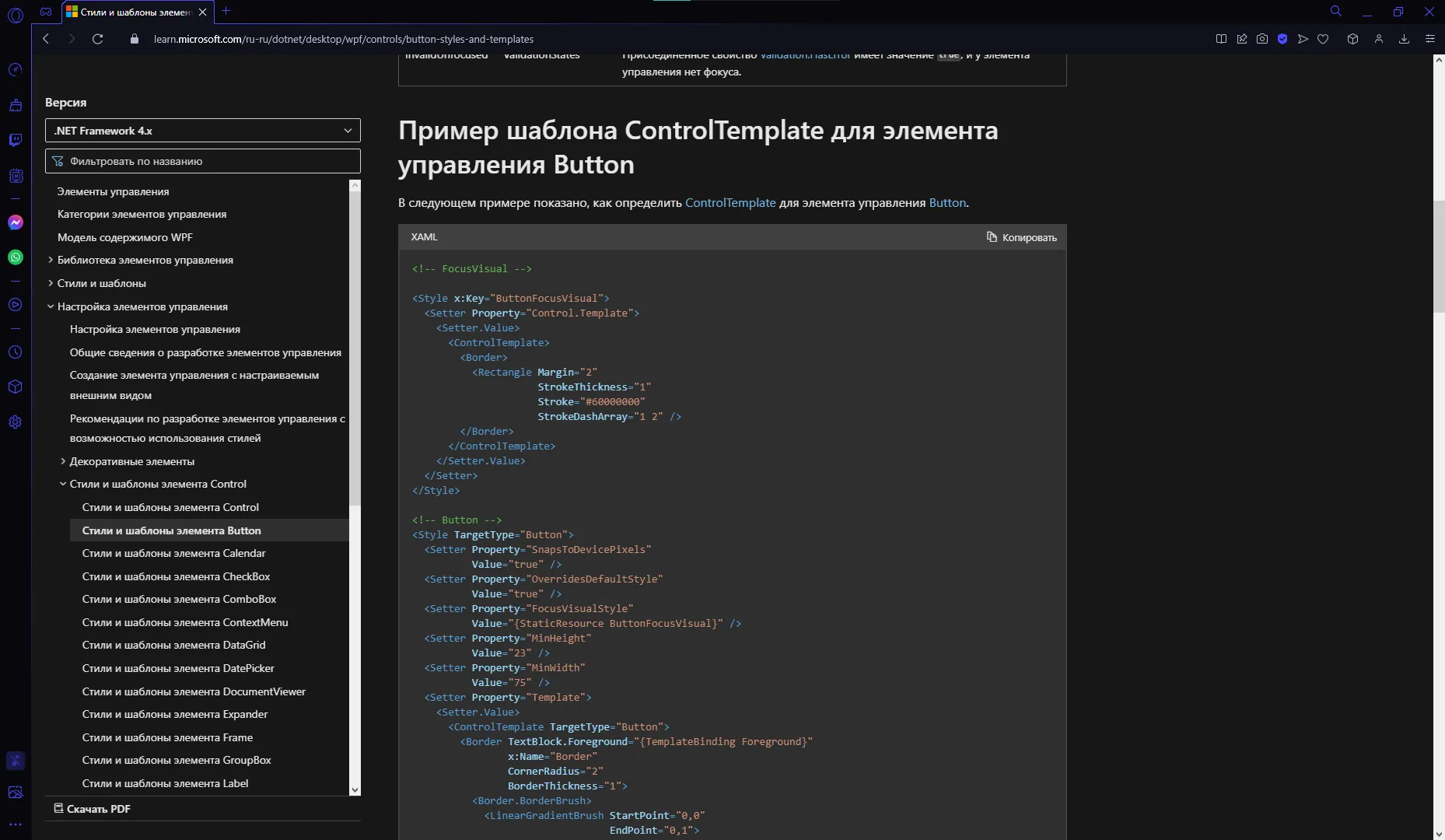Open Элементы управления in table of contents
This screenshot has width=1445, height=840.
pyautogui.click(x=113, y=191)
